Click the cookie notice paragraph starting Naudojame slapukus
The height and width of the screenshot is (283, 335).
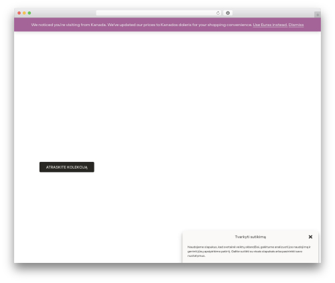coord(249,252)
